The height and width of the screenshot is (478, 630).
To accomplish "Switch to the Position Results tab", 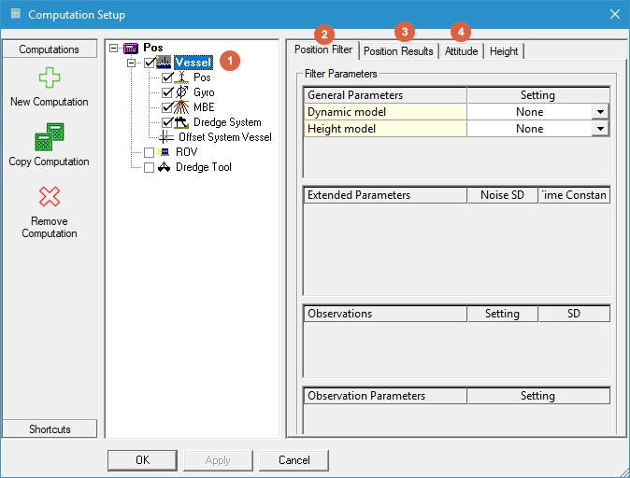I will pos(398,51).
